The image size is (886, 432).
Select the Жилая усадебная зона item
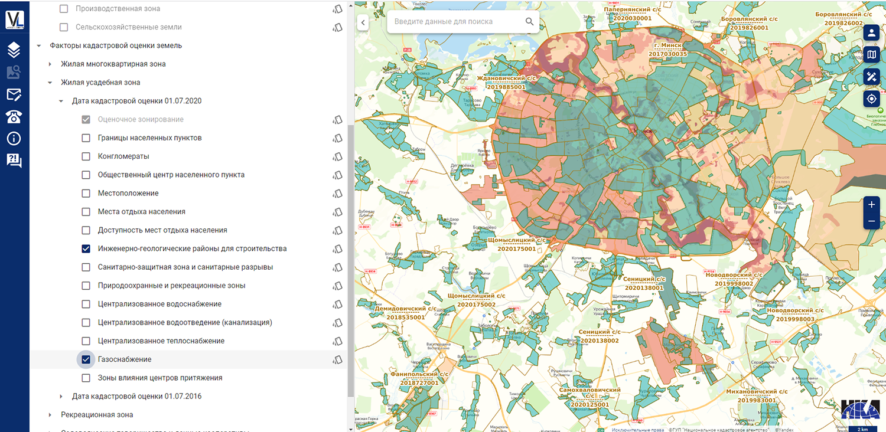click(100, 82)
